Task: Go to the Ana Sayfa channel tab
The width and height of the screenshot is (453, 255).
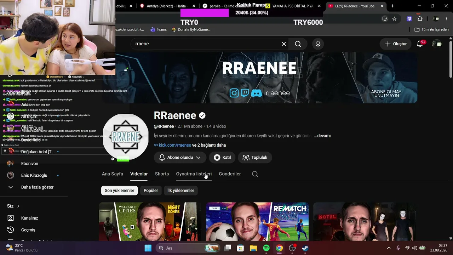Action: (113, 174)
